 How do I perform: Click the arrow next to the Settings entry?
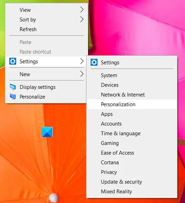click(x=82, y=61)
